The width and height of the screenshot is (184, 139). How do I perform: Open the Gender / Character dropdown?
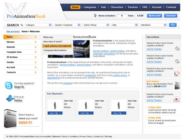click(x=67, y=25)
